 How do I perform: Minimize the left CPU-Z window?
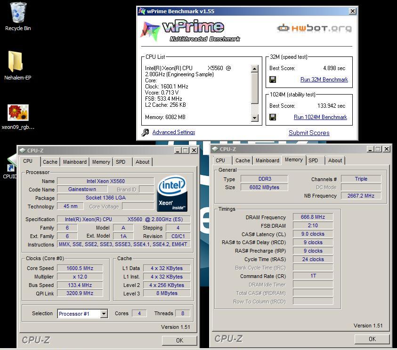[178, 151]
